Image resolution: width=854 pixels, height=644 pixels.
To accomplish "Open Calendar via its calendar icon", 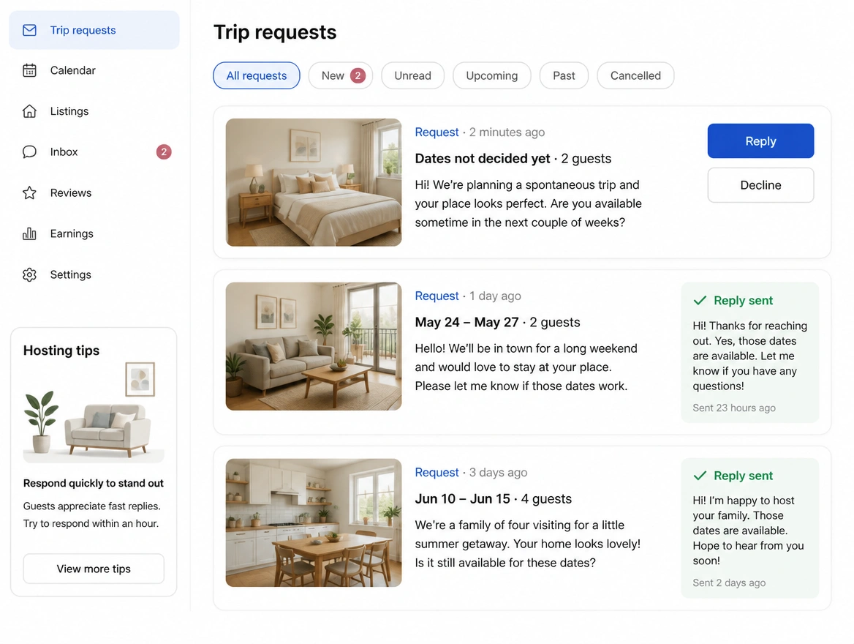I will pos(29,70).
